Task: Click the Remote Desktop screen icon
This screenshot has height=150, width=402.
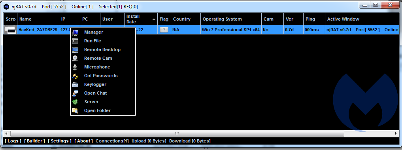Action: coord(75,50)
